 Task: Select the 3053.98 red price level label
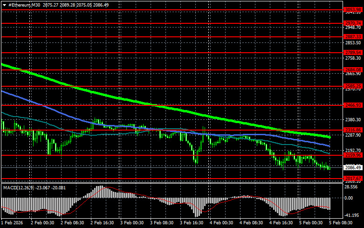coord(353,10)
